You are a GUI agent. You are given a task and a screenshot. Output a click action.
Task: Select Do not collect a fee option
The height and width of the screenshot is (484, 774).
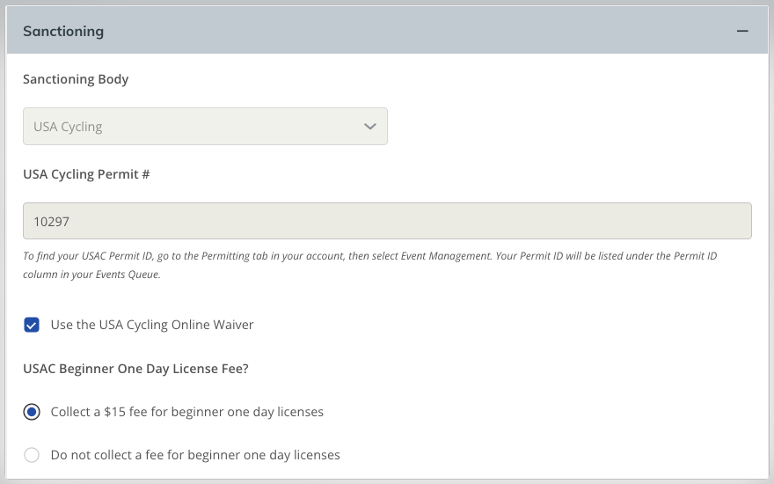[32, 455]
